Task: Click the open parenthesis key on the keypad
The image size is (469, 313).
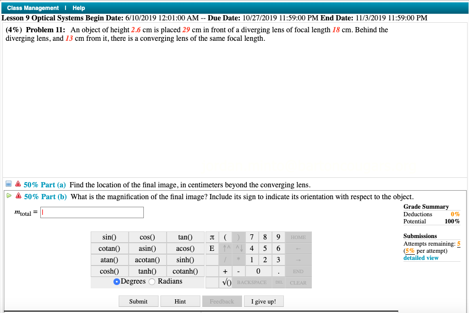Action: 225,237
